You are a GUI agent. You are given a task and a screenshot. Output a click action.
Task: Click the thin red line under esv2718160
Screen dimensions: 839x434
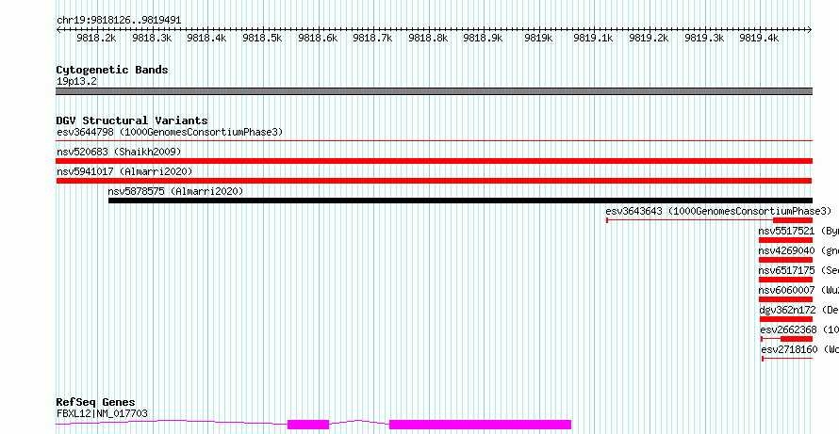[x=787, y=359]
